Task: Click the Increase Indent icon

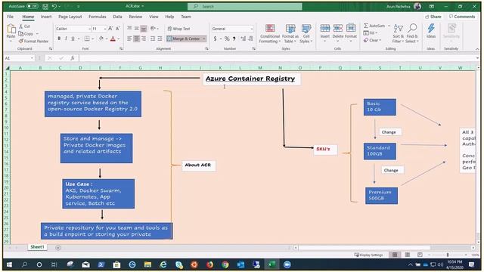Action: click(160, 39)
